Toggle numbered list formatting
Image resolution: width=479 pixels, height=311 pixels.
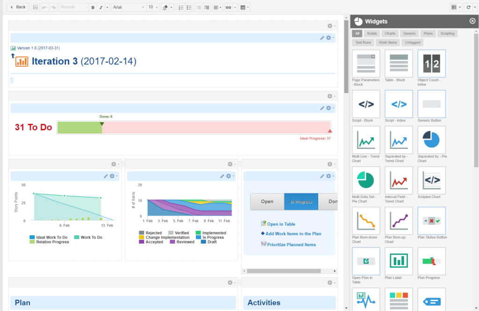click(x=181, y=7)
